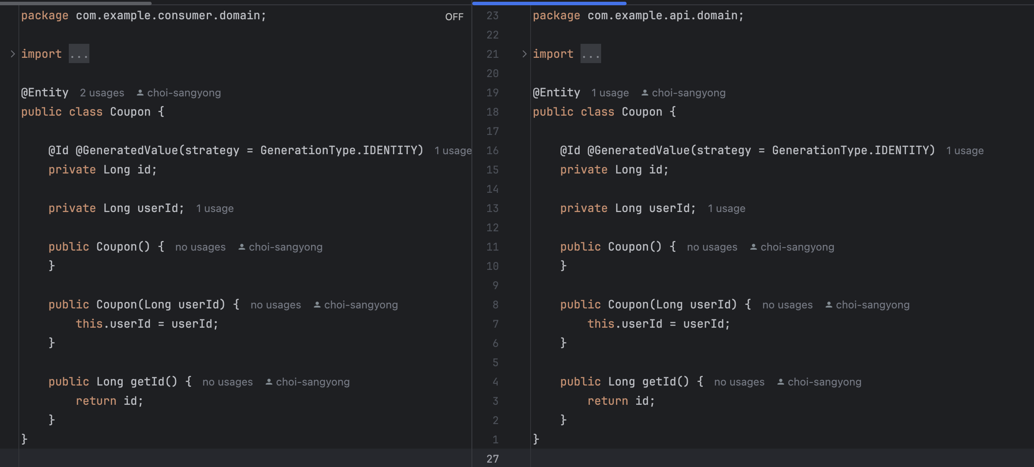Open the '1 usage' hint after userId in the right editor
The width and height of the screenshot is (1034, 467).
click(726, 209)
